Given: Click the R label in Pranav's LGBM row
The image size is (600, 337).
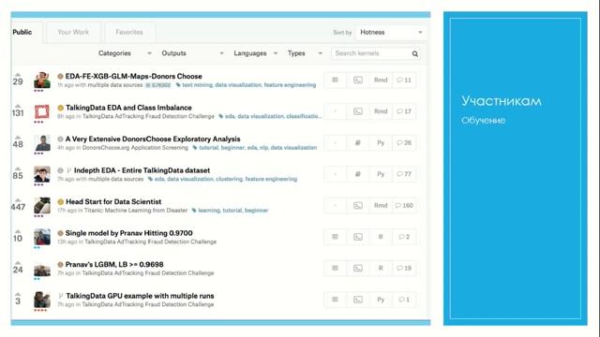Looking at the screenshot, I should (x=381, y=268).
